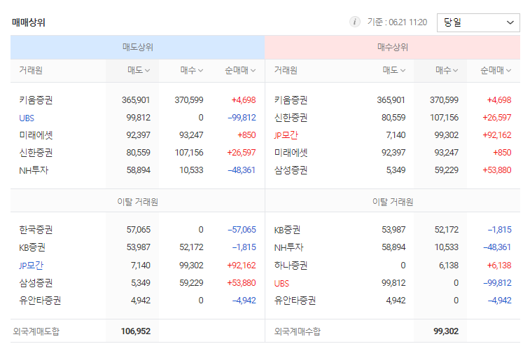Click NH투자 in the right 이탈 거래원 list
Viewport: 530px width, 351px height.
288,247
